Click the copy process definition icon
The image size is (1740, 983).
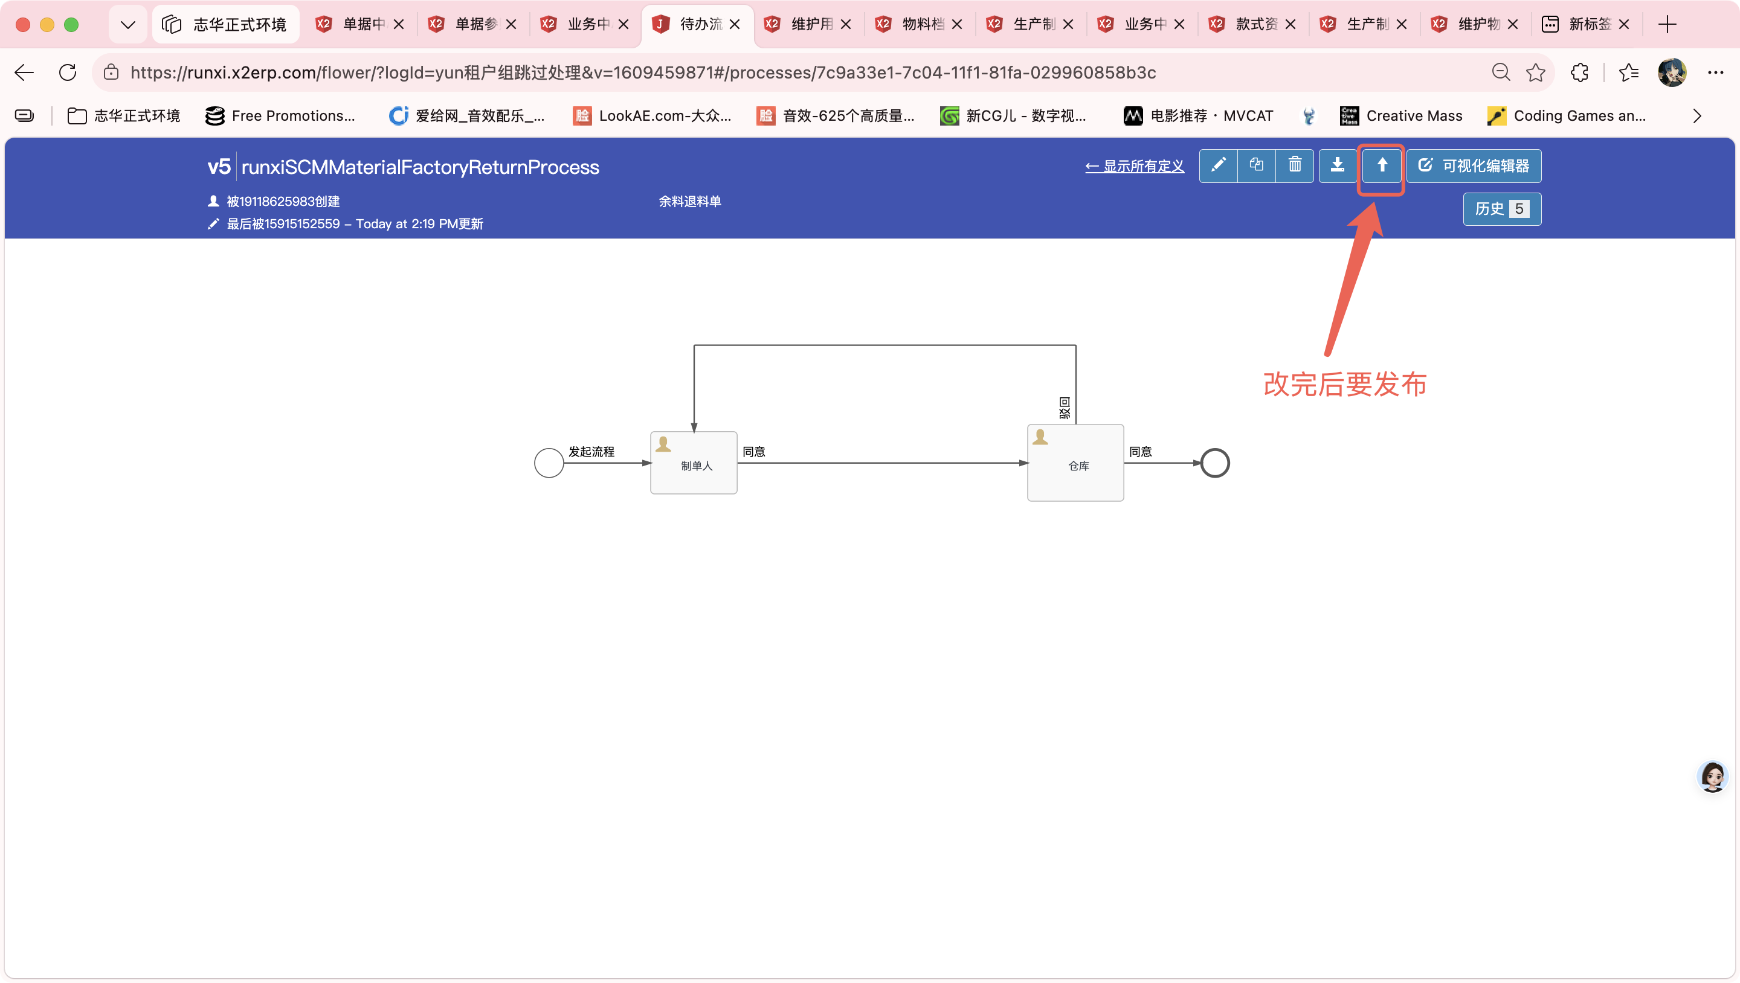tap(1257, 165)
